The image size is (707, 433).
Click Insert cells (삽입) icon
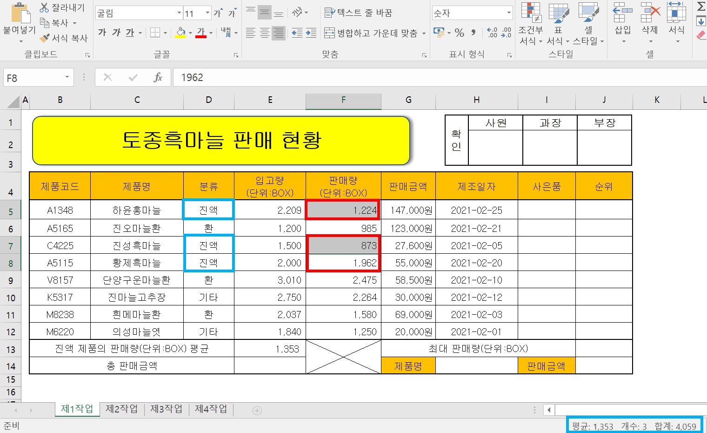pyautogui.click(x=623, y=13)
